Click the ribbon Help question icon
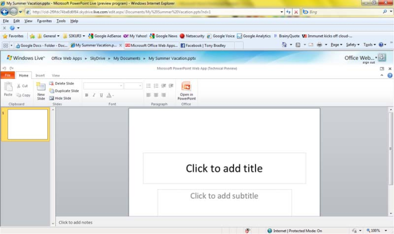The image size is (394, 234). point(389,75)
